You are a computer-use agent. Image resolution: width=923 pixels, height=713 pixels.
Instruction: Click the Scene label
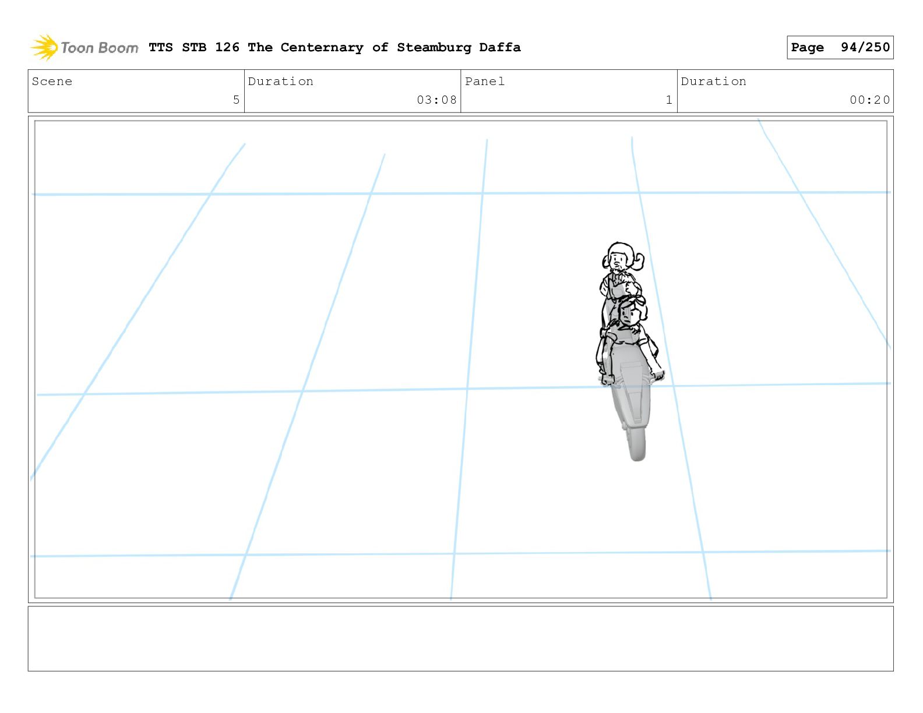52,82
